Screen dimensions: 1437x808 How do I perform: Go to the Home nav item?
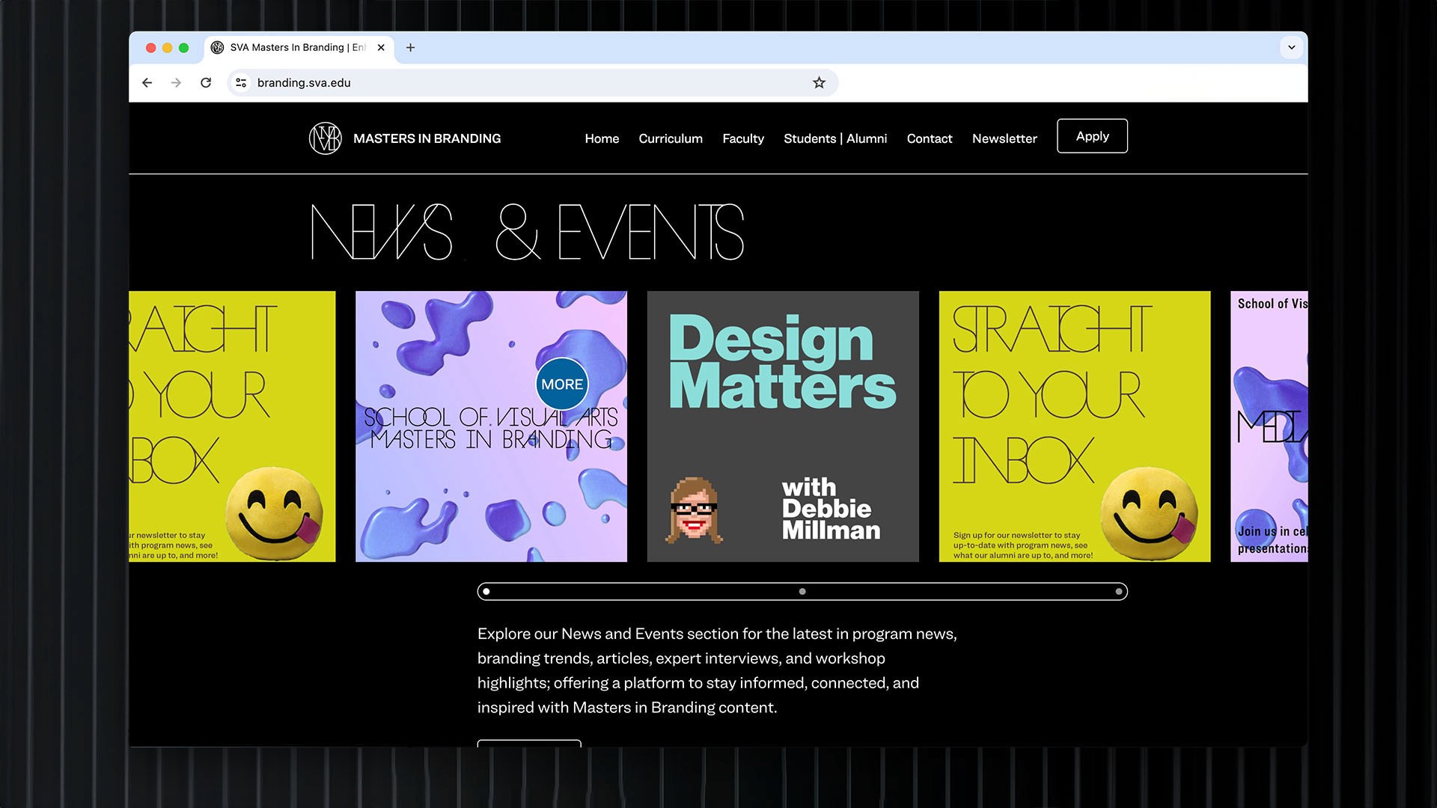coord(602,138)
